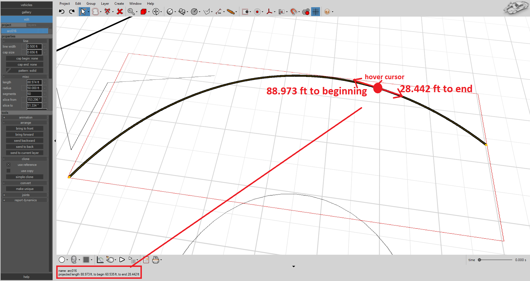Click the graph chart diagram icon
Image resolution: width=530 pixels, height=281 pixels.
coord(100,260)
